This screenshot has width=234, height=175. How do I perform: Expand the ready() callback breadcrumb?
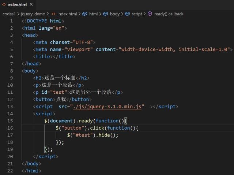click(x=169, y=14)
